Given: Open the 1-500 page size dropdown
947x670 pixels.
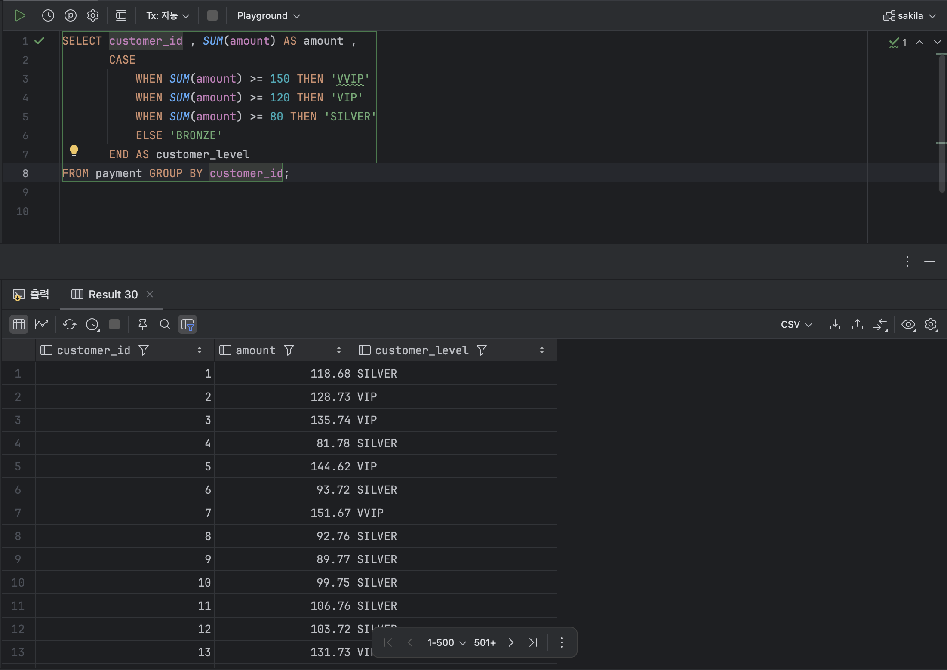Looking at the screenshot, I should tap(446, 642).
